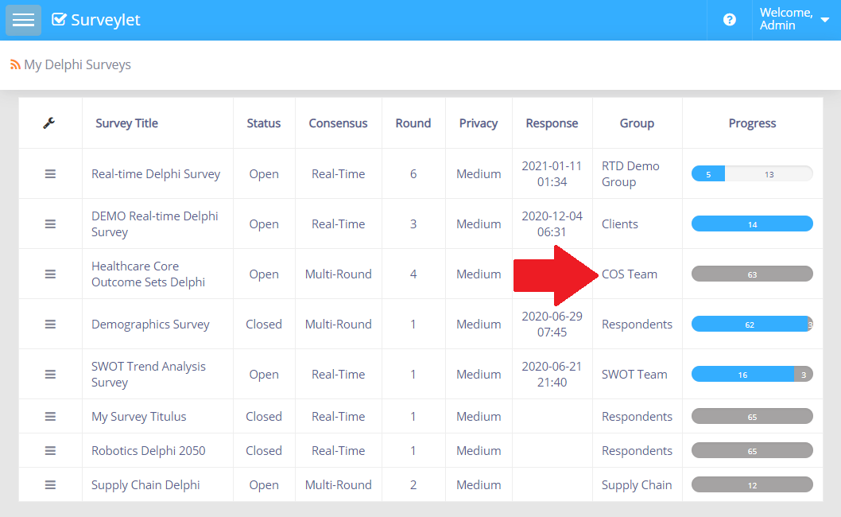Click the Surveylet logo link
This screenshot has width=841, height=517.
pos(96,20)
